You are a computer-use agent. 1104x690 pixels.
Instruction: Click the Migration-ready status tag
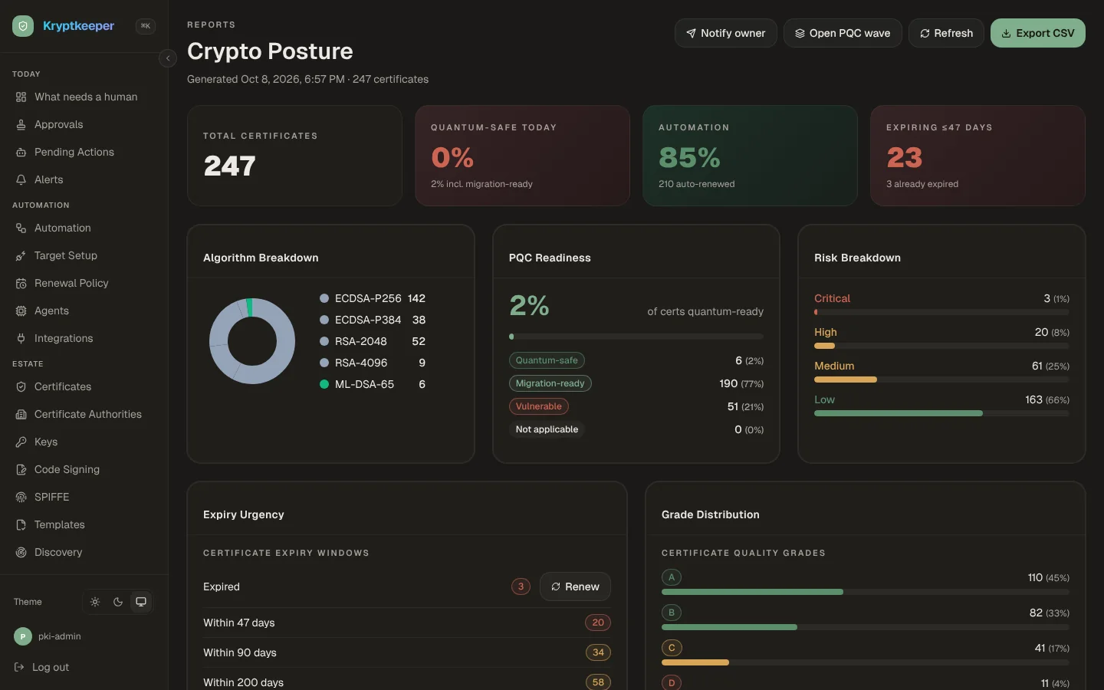550,383
